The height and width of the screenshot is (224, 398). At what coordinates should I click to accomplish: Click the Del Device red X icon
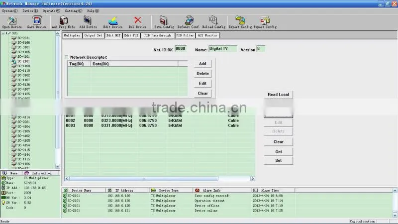(138, 20)
